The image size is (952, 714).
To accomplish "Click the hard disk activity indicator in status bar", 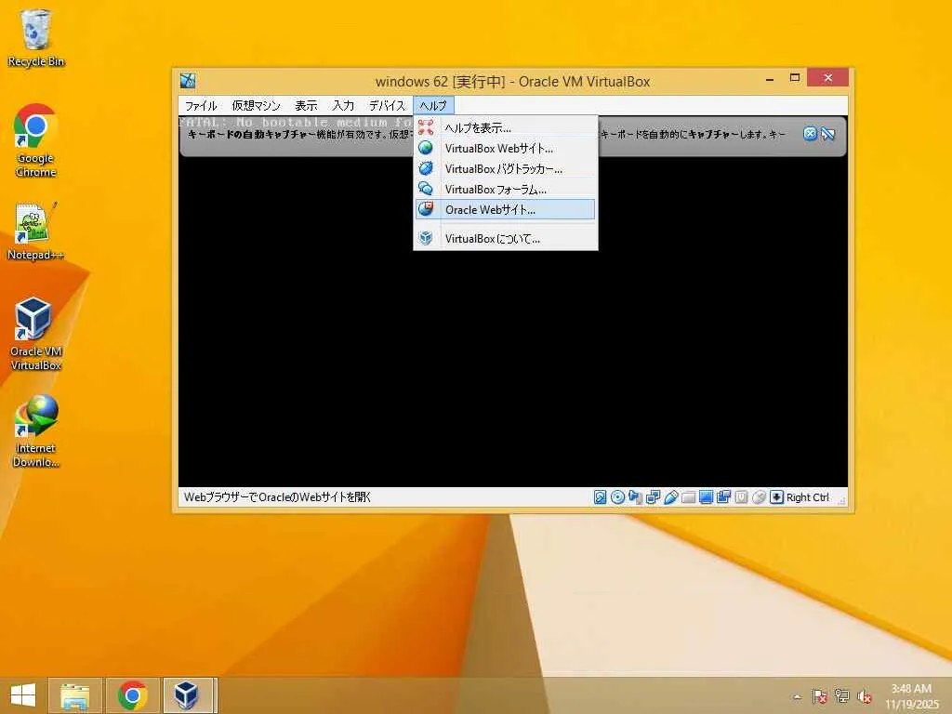I will [x=600, y=497].
